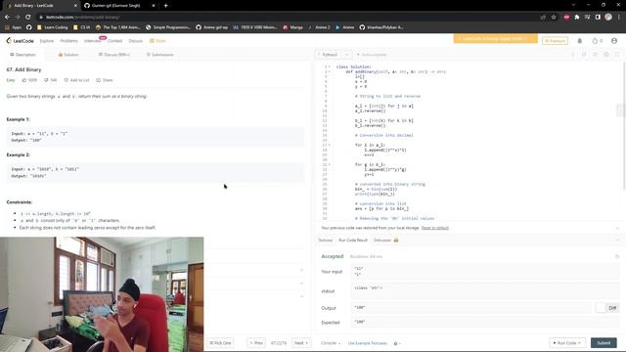Viewport: 626px width, 352px height.
Task: Click the Pick One button
Action: coord(220,343)
